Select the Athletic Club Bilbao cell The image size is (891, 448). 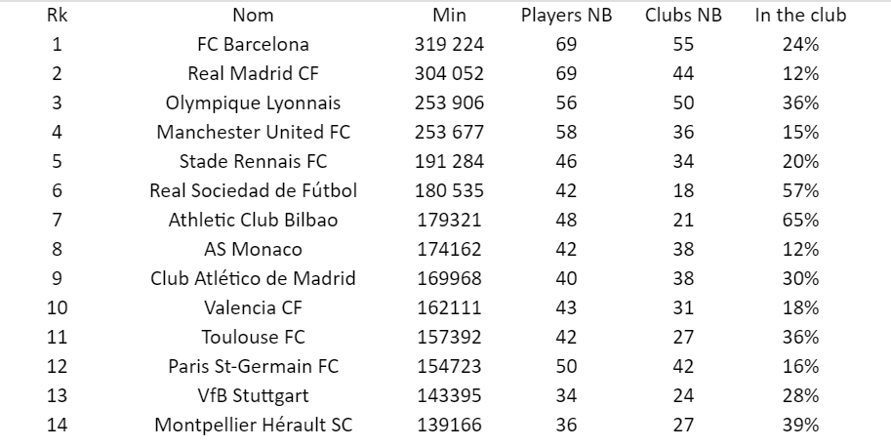click(x=253, y=221)
